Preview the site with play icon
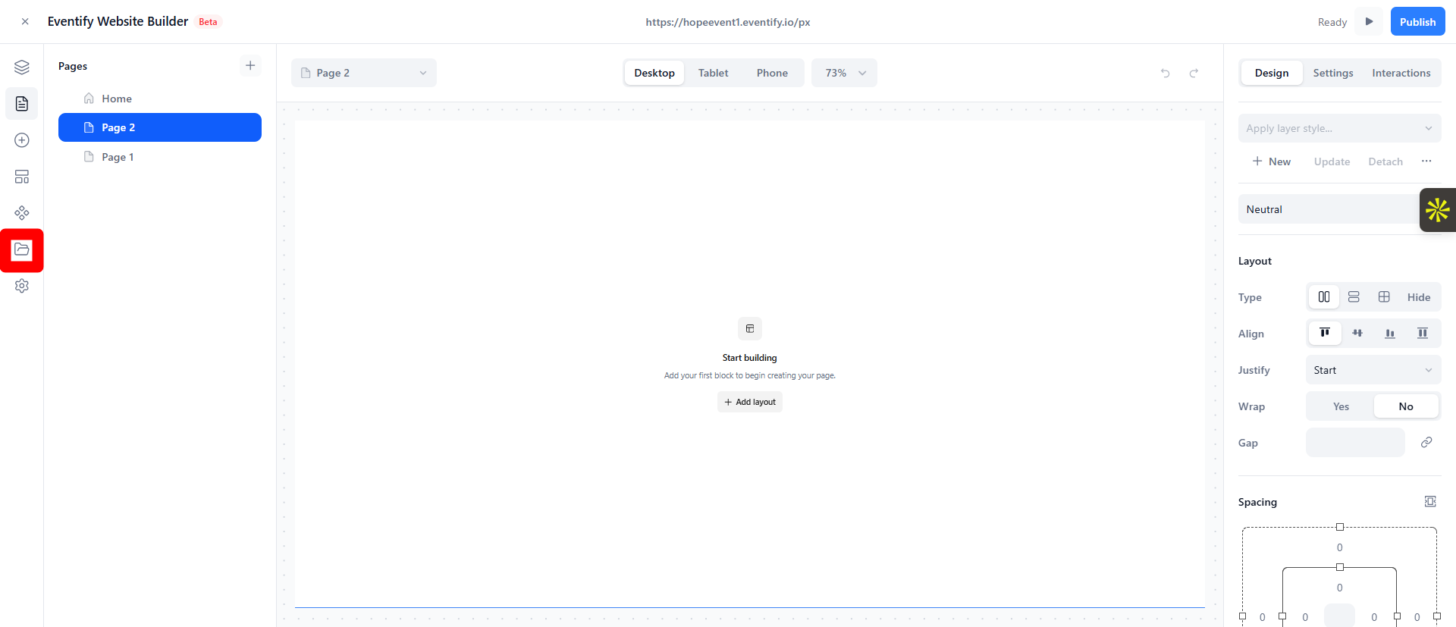 point(1370,21)
